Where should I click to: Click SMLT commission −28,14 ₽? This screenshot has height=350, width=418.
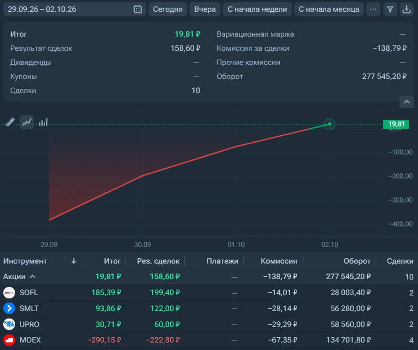pyautogui.click(x=283, y=309)
